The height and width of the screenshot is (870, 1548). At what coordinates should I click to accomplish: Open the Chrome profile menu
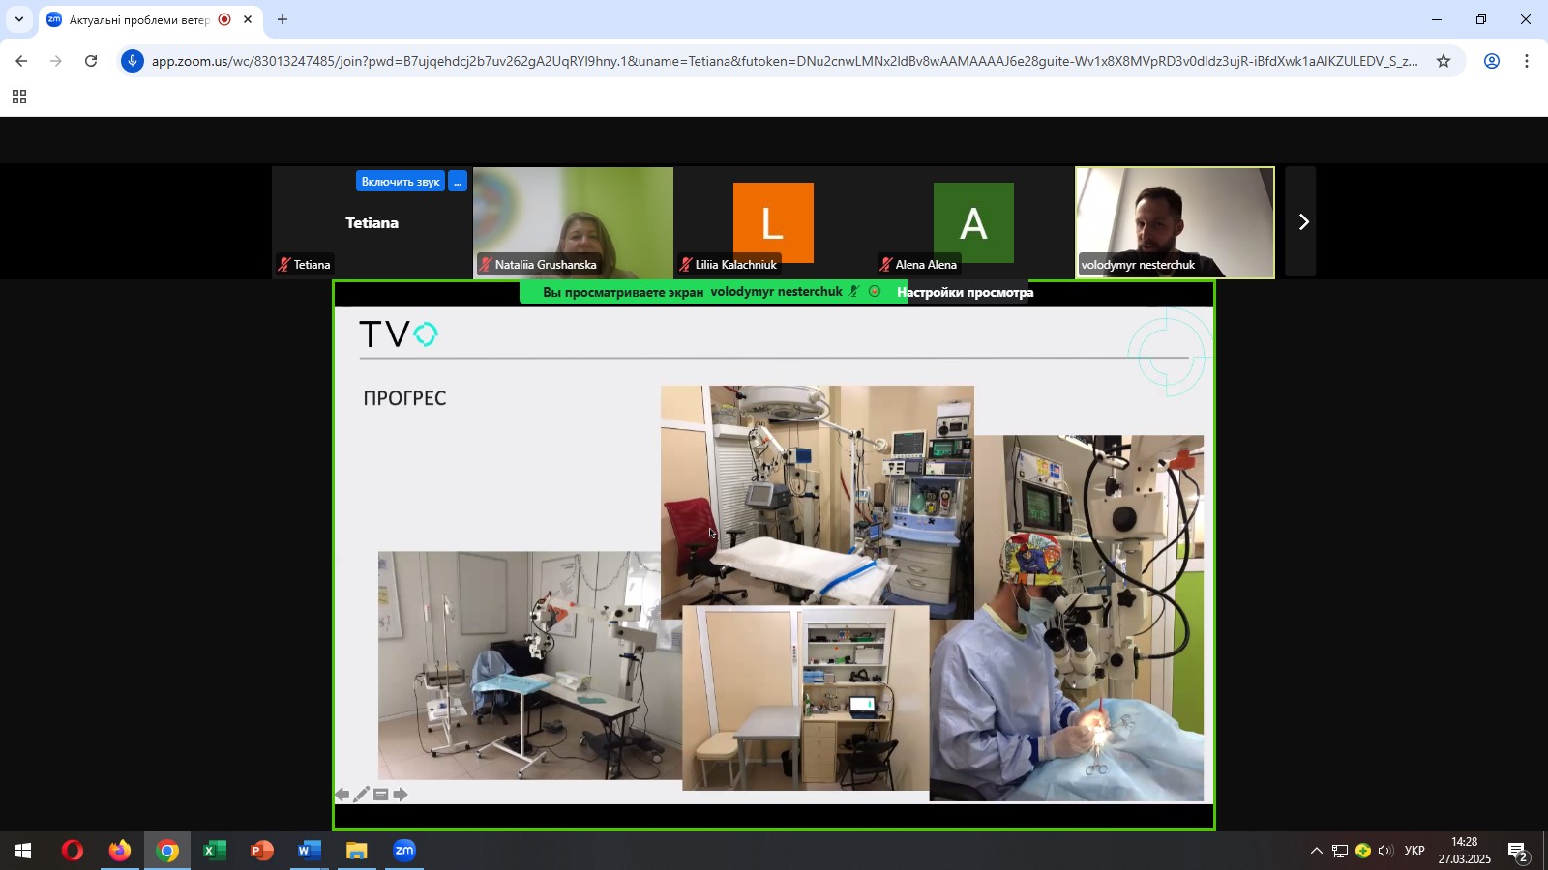1492,61
